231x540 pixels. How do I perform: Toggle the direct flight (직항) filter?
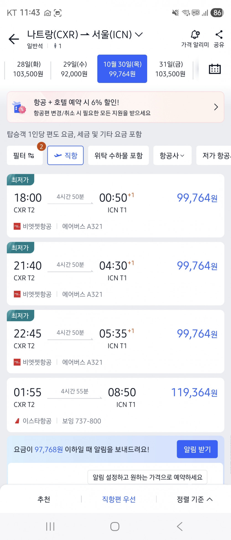(66, 156)
